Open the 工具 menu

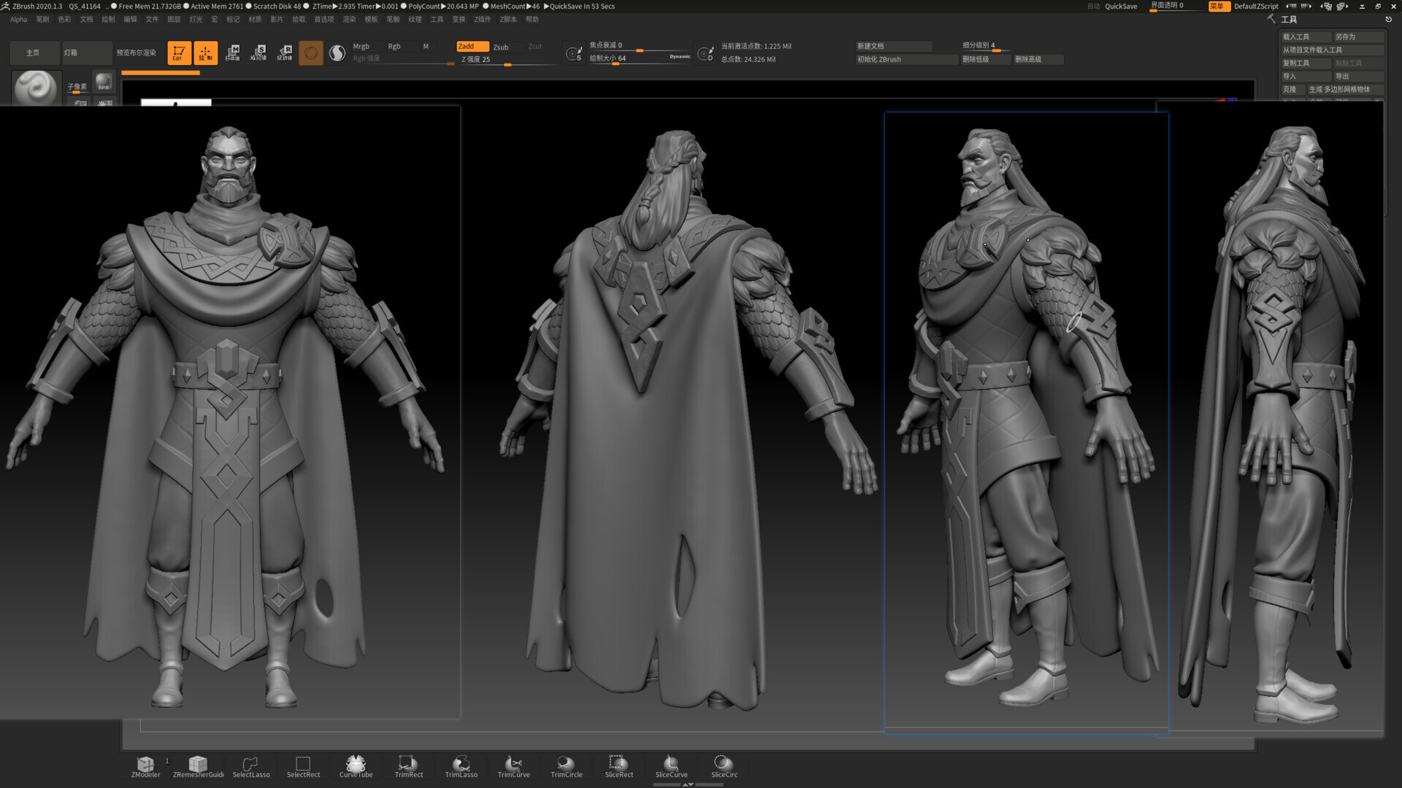[437, 19]
